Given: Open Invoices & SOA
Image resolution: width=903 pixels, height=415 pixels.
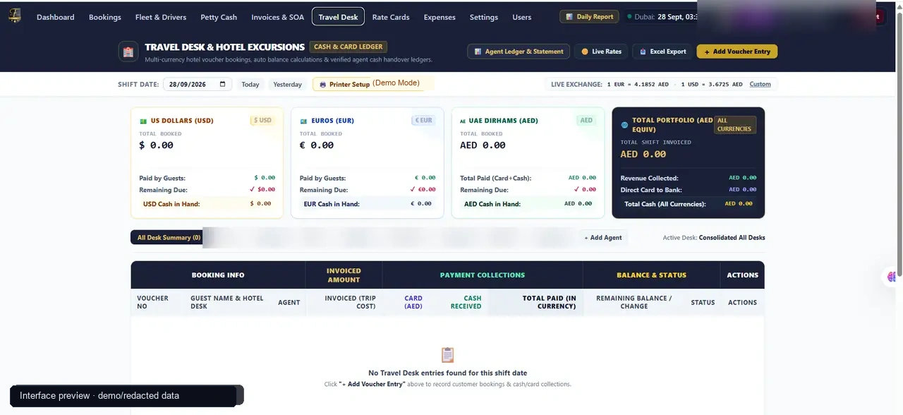Looking at the screenshot, I should (x=278, y=17).
